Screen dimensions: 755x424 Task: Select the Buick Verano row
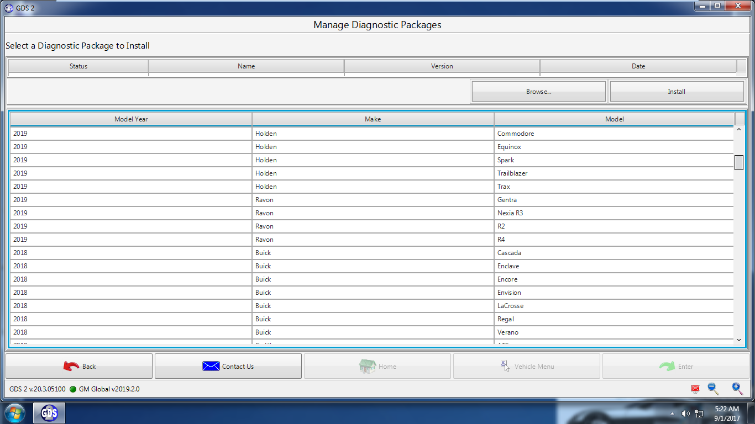point(372,332)
